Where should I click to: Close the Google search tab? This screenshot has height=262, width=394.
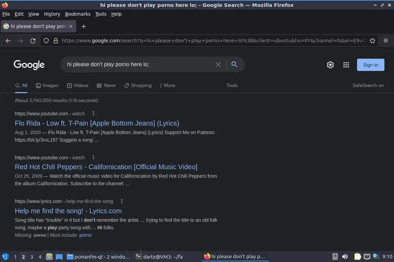coord(71,26)
